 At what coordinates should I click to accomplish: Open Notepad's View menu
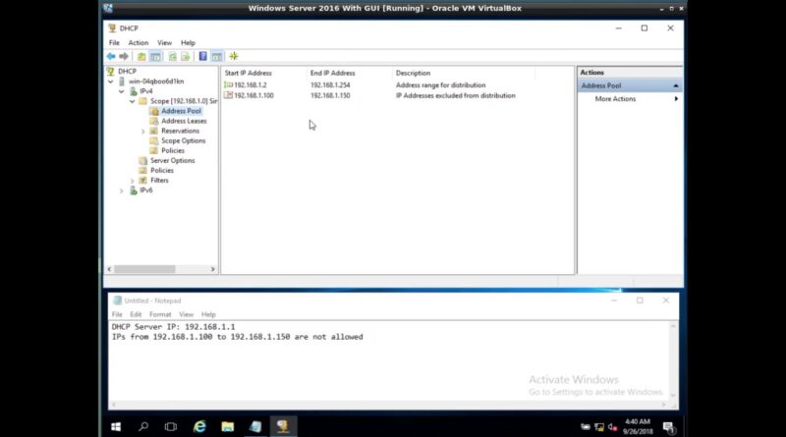point(186,314)
